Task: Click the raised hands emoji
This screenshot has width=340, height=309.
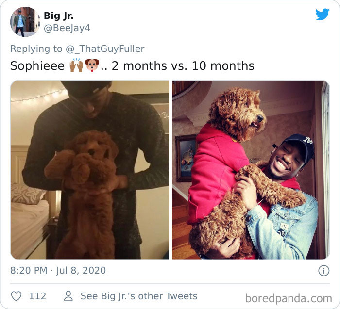Action: 76,65
